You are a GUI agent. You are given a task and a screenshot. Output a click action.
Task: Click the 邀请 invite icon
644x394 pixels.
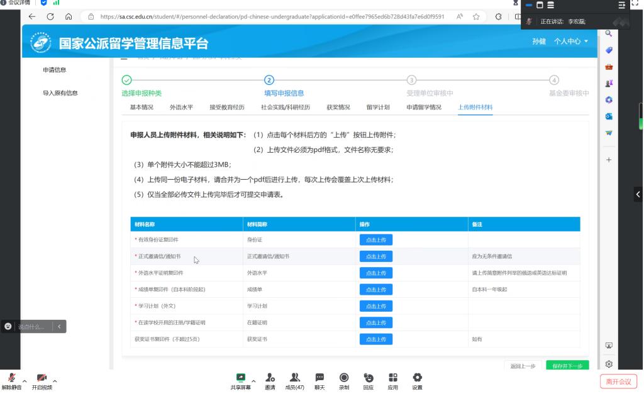pyautogui.click(x=270, y=378)
